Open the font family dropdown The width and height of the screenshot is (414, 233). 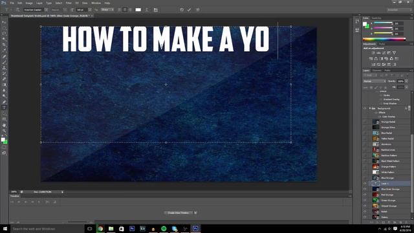point(46,10)
